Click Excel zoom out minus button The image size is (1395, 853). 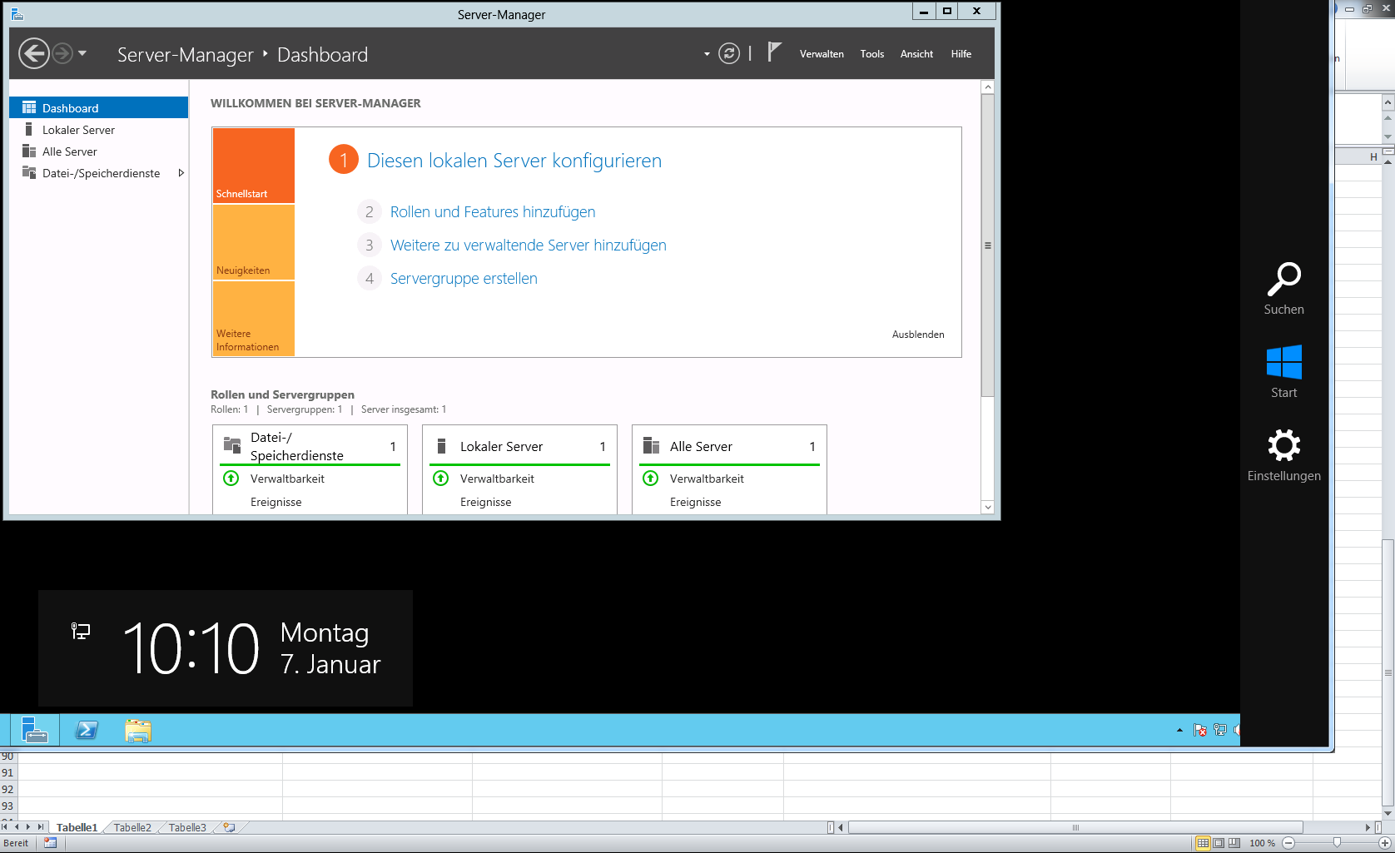[1288, 843]
